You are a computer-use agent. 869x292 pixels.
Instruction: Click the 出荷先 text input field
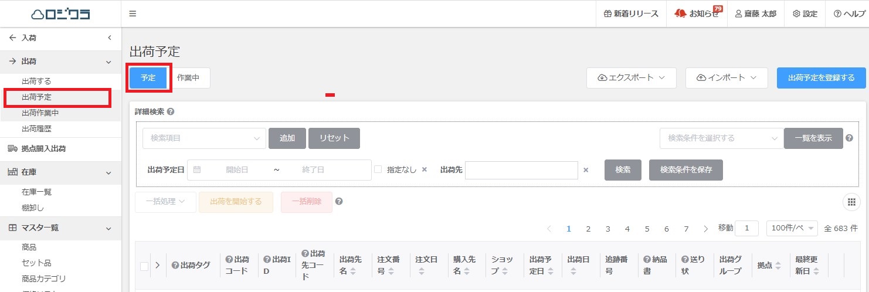coord(521,170)
